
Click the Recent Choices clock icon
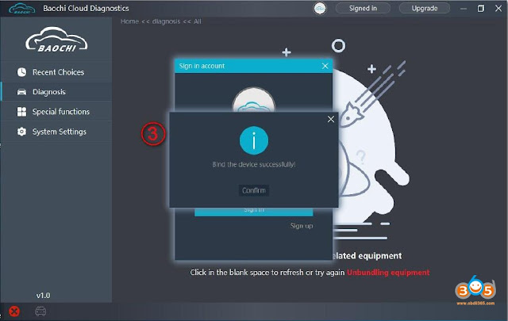click(21, 72)
